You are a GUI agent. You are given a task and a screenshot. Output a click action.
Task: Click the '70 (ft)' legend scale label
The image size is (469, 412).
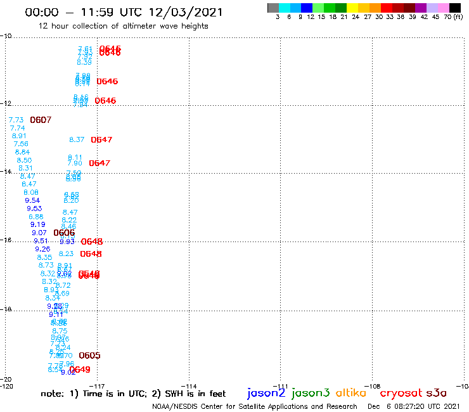453,17
